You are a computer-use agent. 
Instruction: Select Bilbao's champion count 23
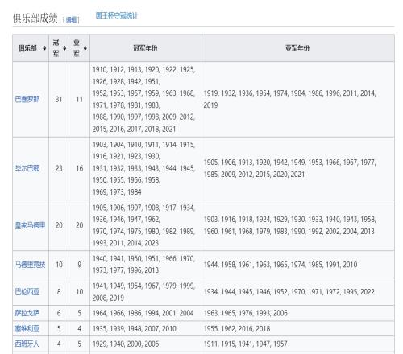[x=59, y=168]
